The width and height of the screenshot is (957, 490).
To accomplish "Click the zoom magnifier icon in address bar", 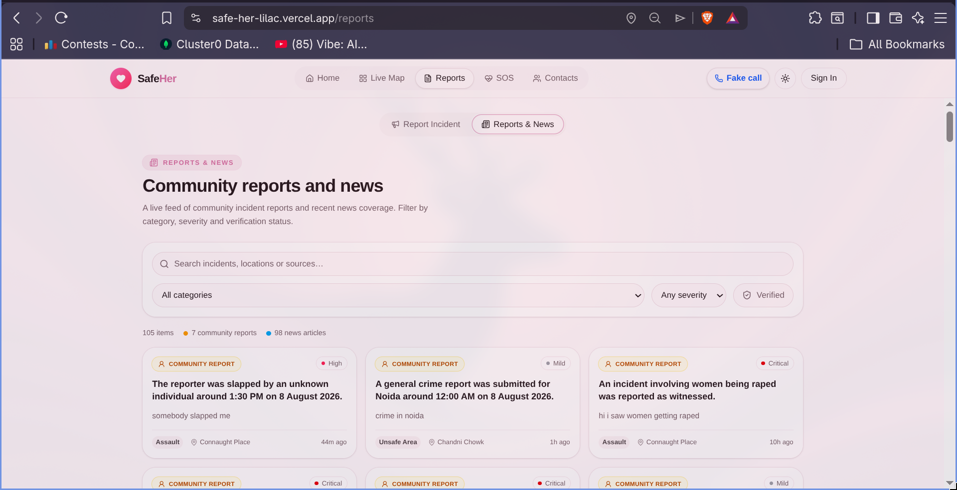I will click(655, 18).
